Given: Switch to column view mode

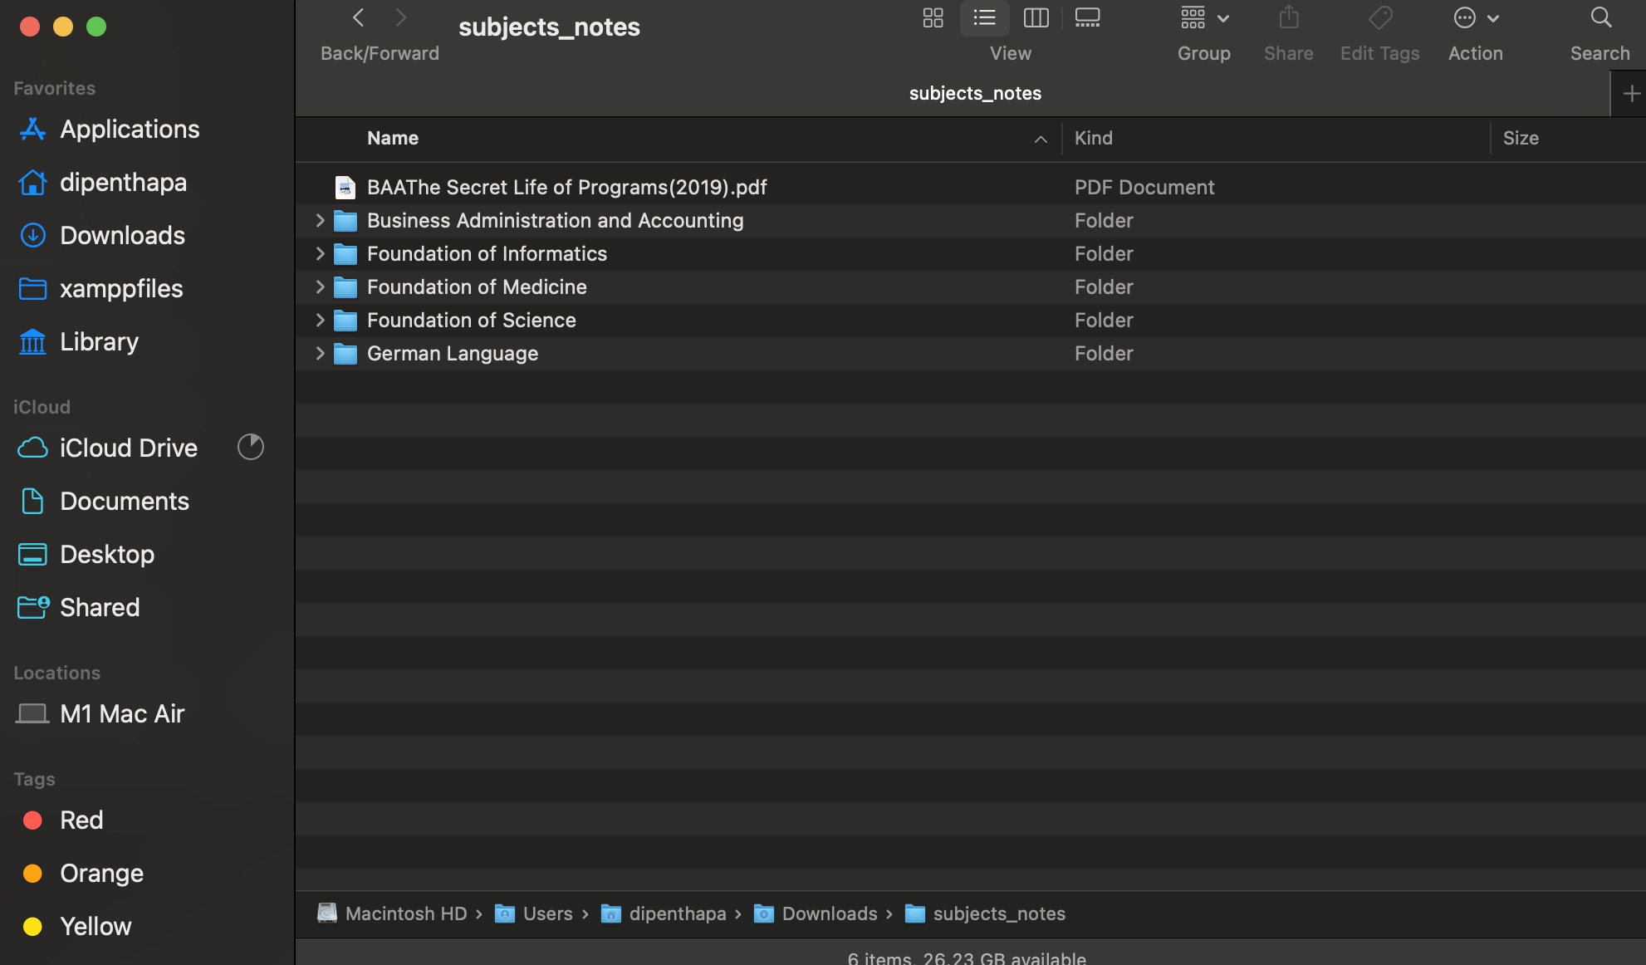Looking at the screenshot, I should click(x=1036, y=17).
